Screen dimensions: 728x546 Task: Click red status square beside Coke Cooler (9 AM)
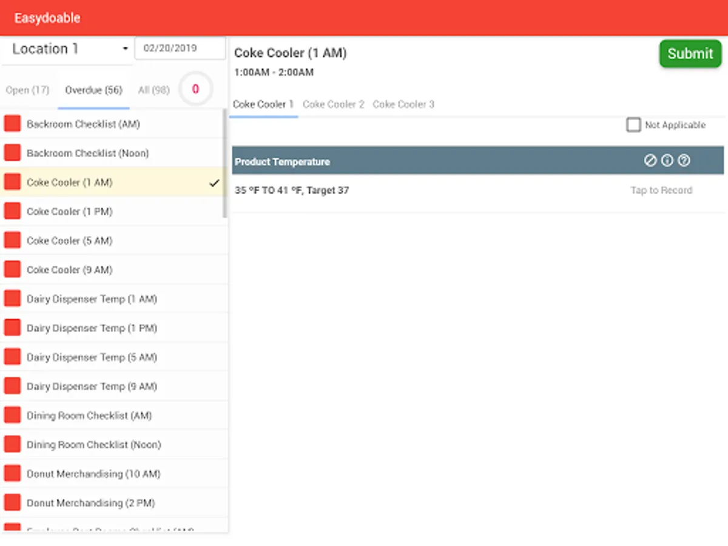(12, 269)
